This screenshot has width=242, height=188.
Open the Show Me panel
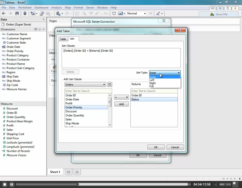point(219,14)
